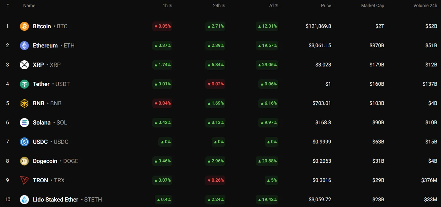The image size is (441, 207).
Task: Click the Dogecoin logo icon
Action: tap(24, 161)
